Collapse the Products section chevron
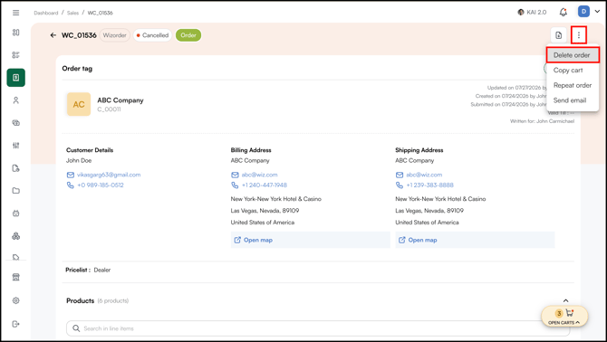Image resolution: width=607 pixels, height=342 pixels. point(565,300)
